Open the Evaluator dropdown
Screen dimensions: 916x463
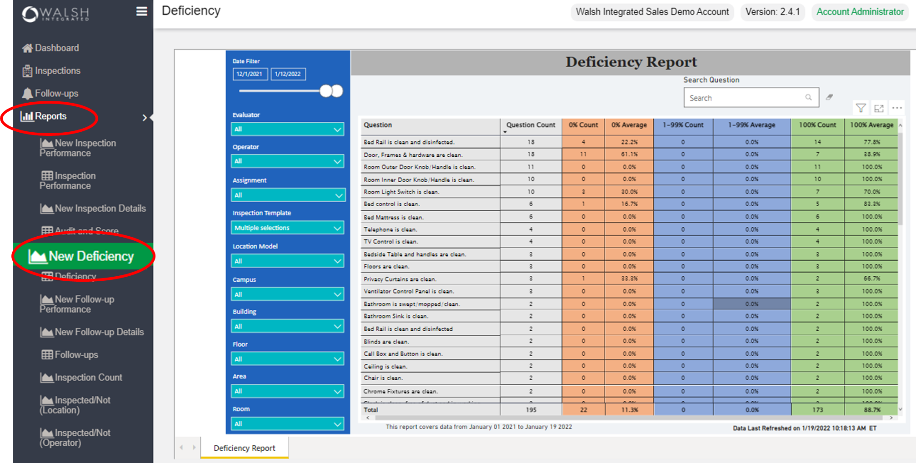tap(287, 129)
